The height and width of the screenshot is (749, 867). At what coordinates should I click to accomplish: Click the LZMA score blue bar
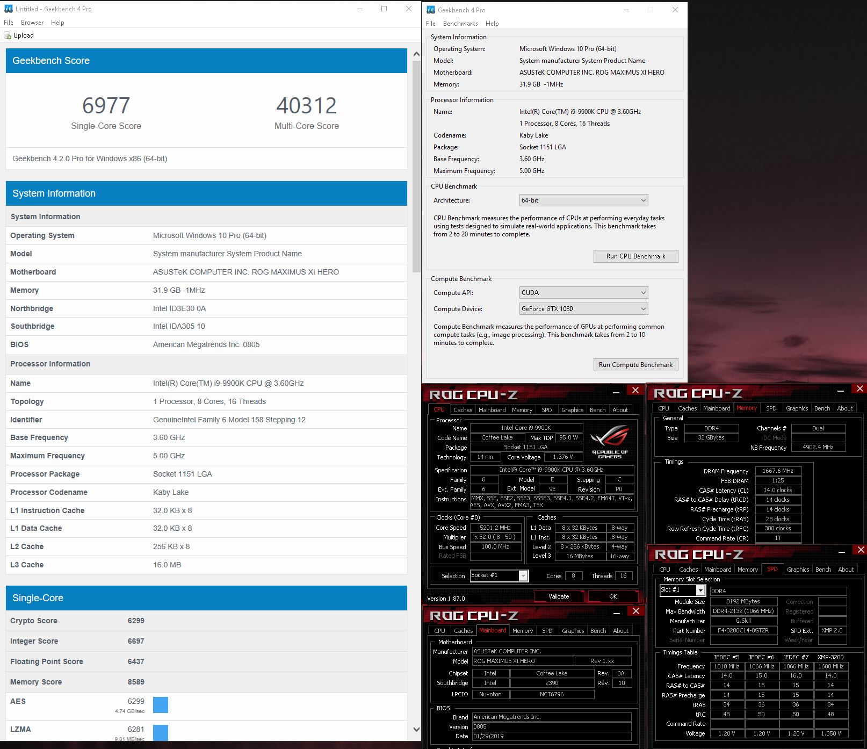(161, 732)
